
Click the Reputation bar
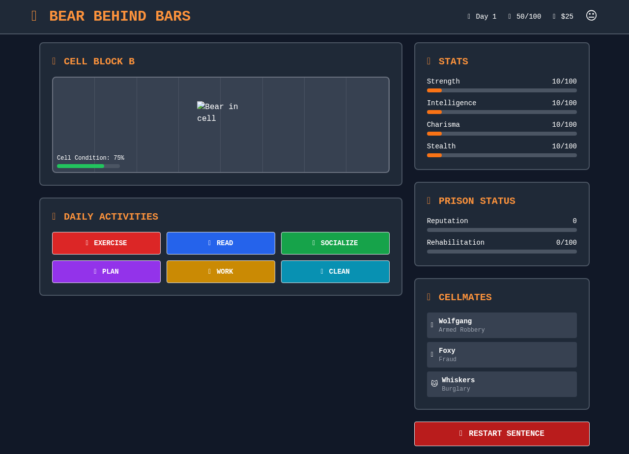[x=502, y=230]
